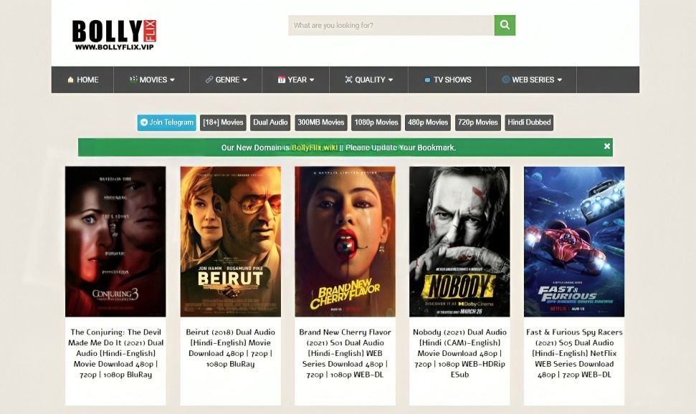696x414 pixels.
Task: Open the QUALITY dropdown menu
Action: click(x=369, y=80)
